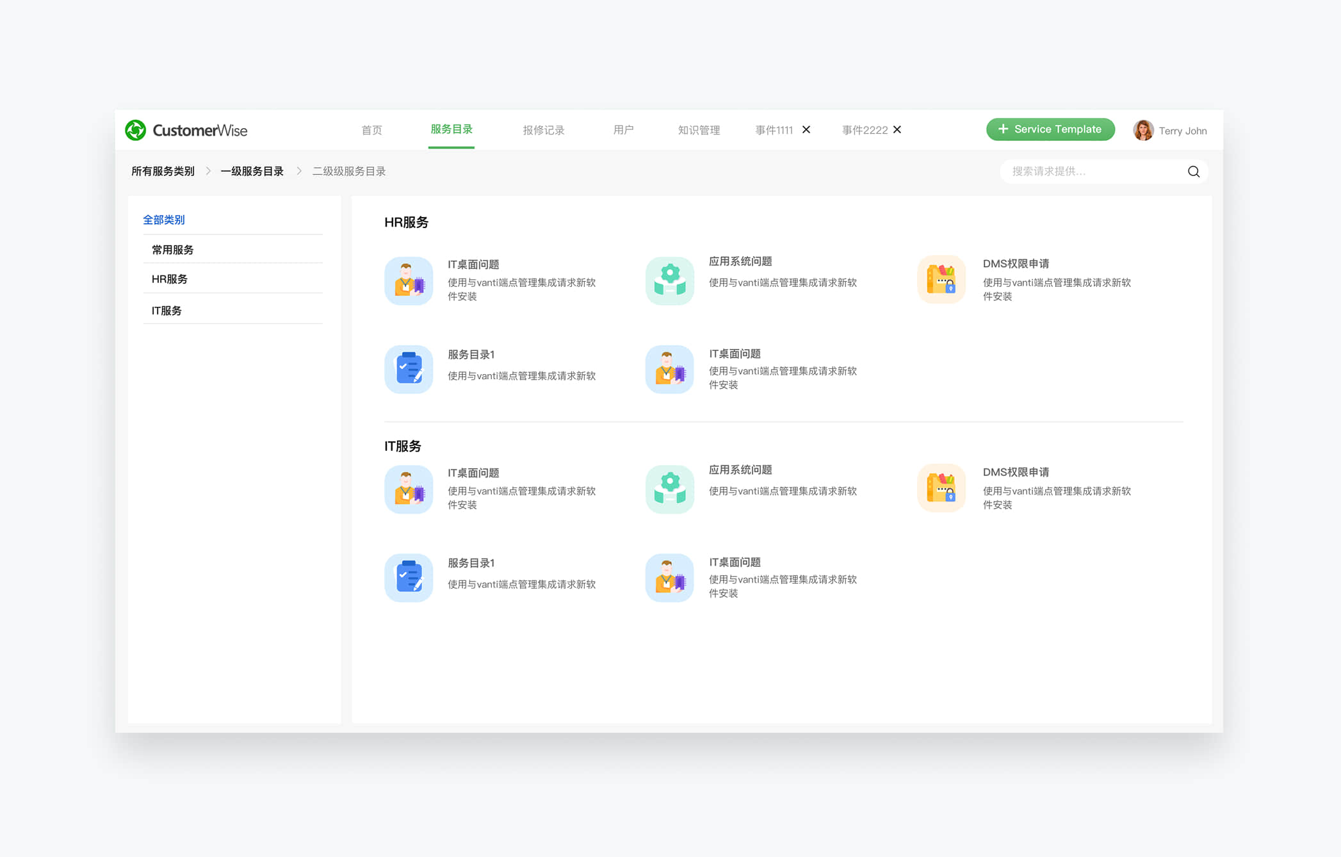Click Terry John's avatar picture

point(1142,130)
